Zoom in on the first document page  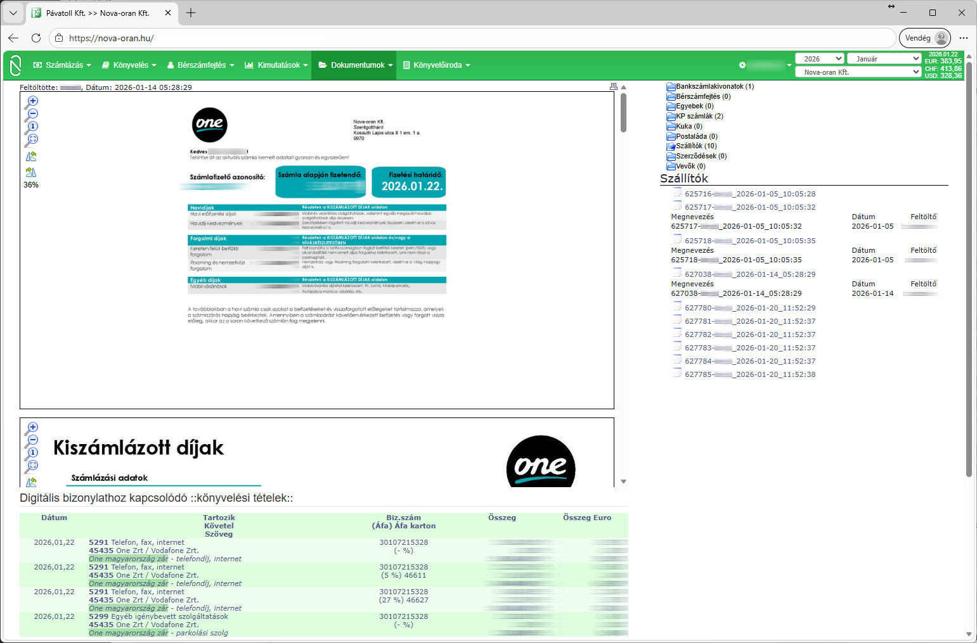(32, 101)
